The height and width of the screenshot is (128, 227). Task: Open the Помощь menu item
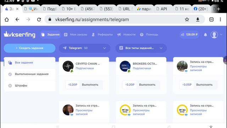(149, 34)
